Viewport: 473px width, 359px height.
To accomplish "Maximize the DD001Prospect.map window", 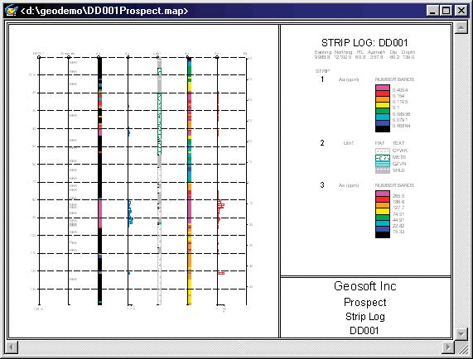I will [x=446, y=11].
